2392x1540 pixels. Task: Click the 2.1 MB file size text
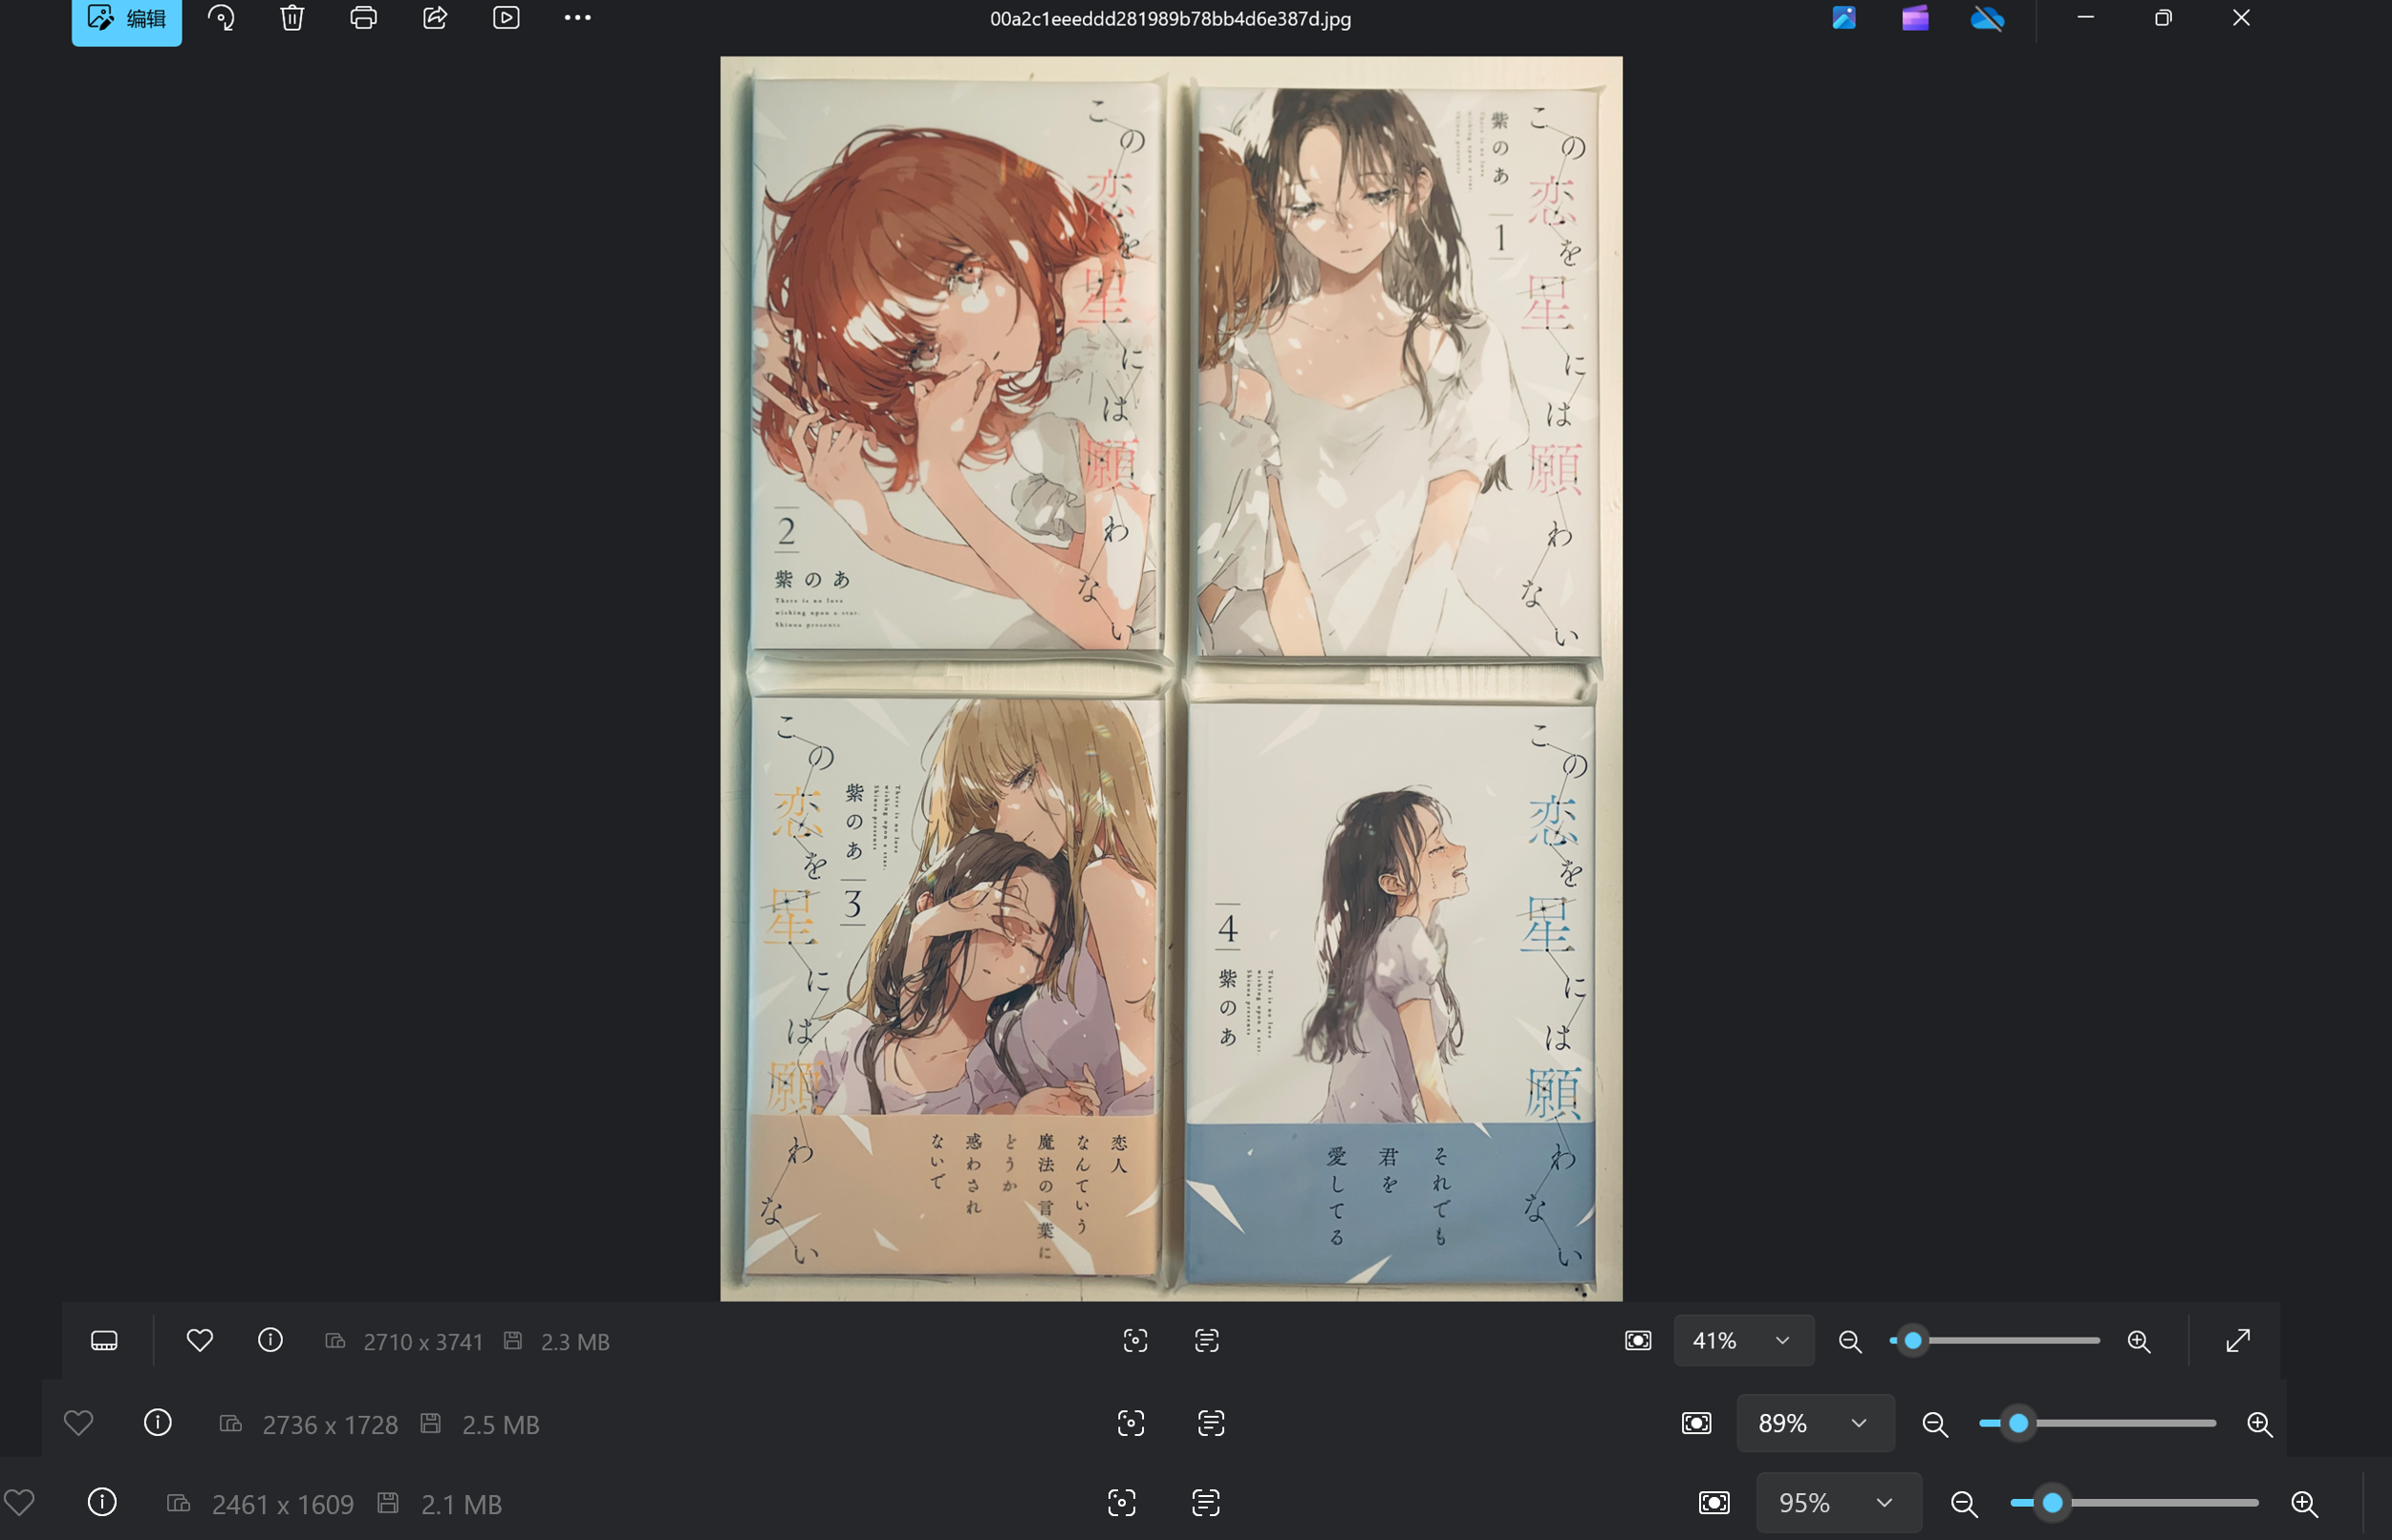click(x=463, y=1505)
